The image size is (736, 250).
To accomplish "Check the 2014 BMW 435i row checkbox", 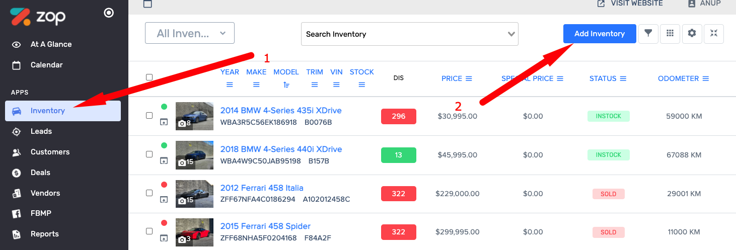I will coord(149,115).
